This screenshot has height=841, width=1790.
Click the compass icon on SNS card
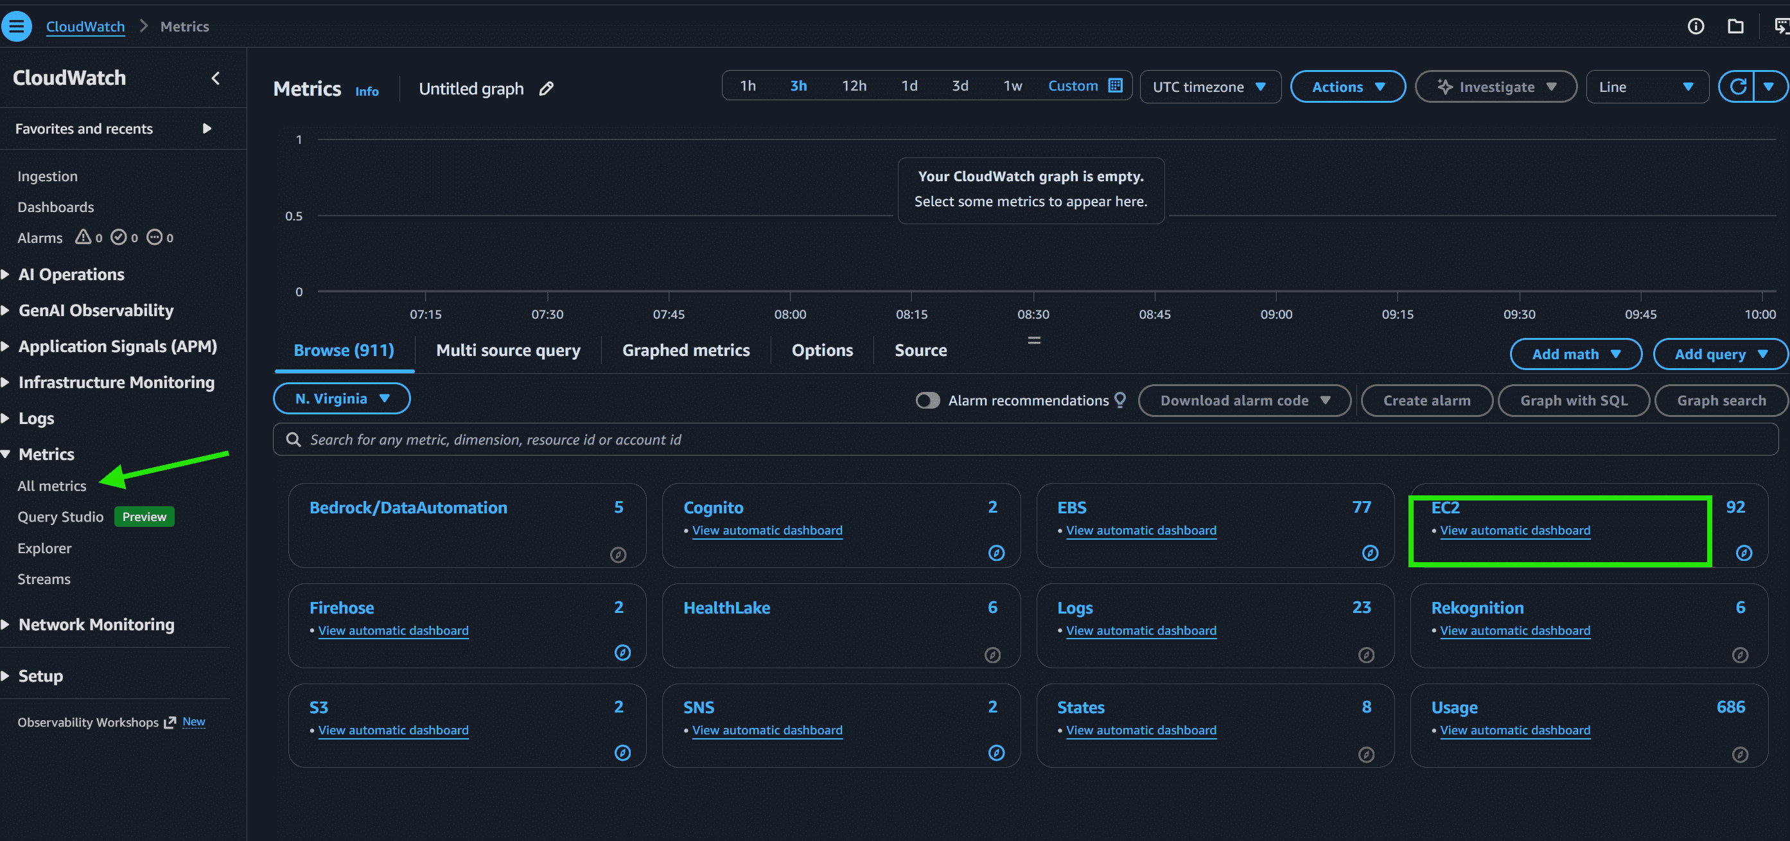pos(996,753)
